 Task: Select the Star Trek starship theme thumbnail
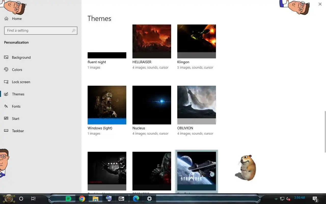point(197,171)
